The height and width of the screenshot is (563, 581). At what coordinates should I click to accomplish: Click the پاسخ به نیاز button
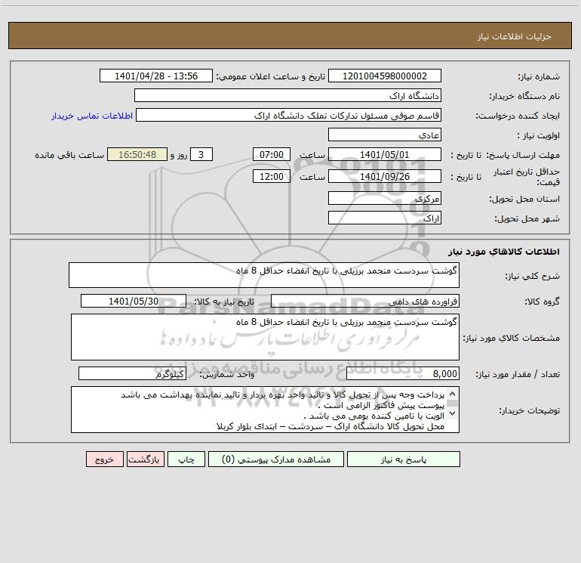404,459
